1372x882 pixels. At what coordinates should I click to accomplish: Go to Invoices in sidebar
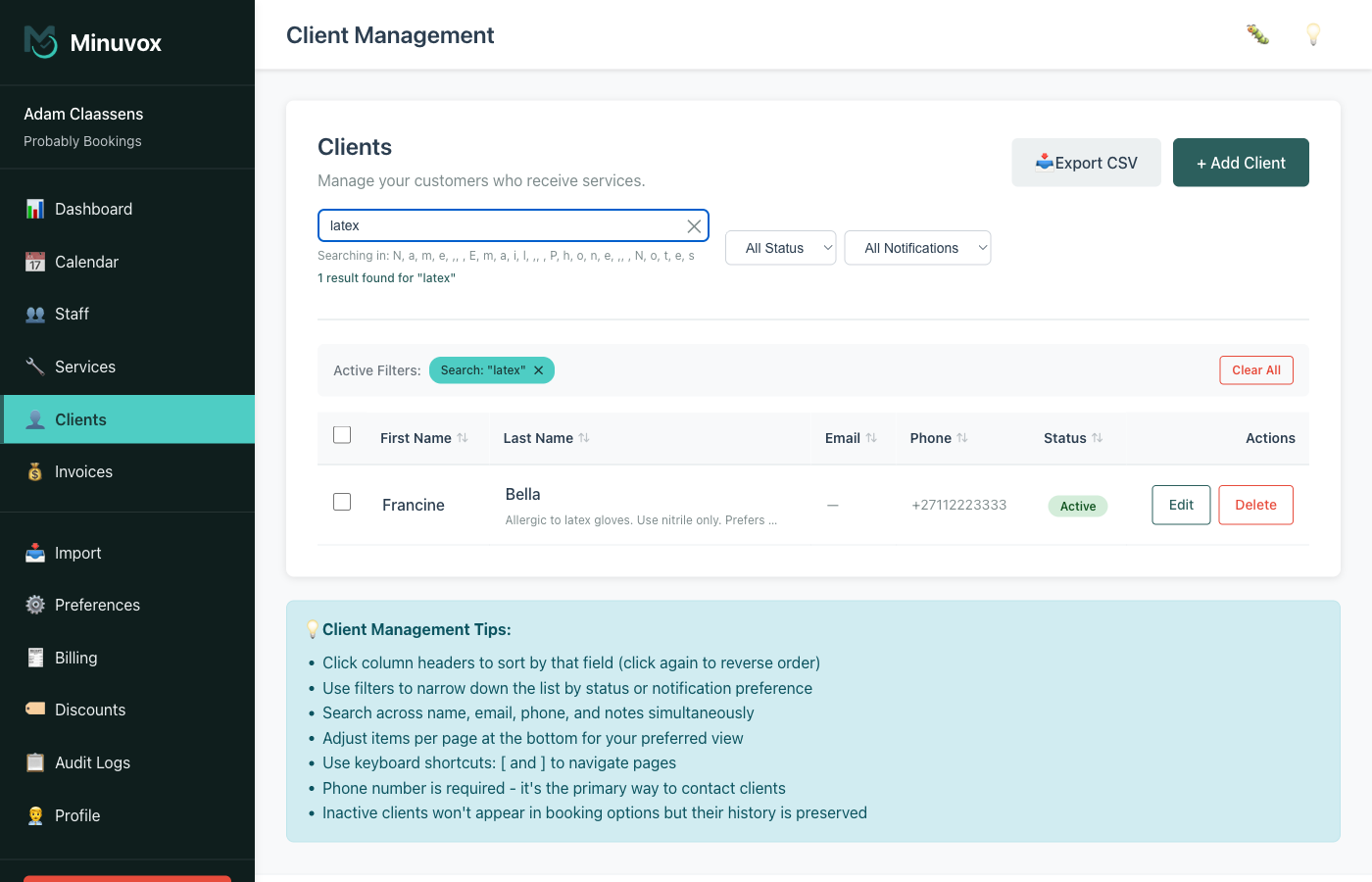[83, 471]
